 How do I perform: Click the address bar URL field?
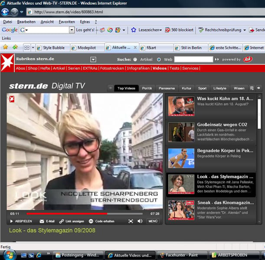tap(146, 12)
